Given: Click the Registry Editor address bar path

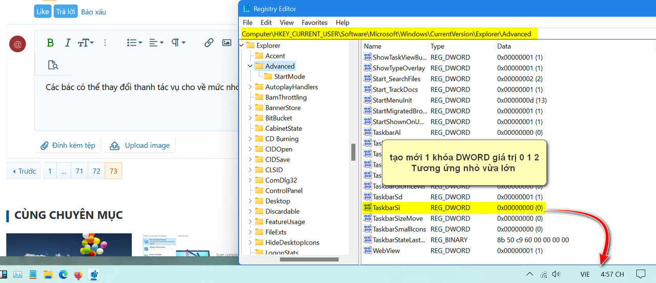Looking at the screenshot, I should pyautogui.click(x=386, y=34).
